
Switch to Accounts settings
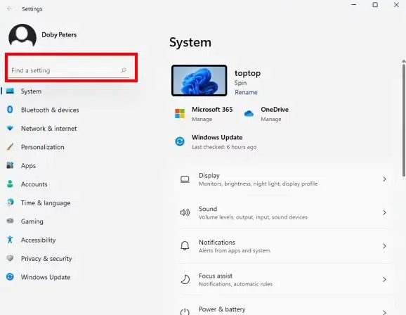click(x=34, y=184)
